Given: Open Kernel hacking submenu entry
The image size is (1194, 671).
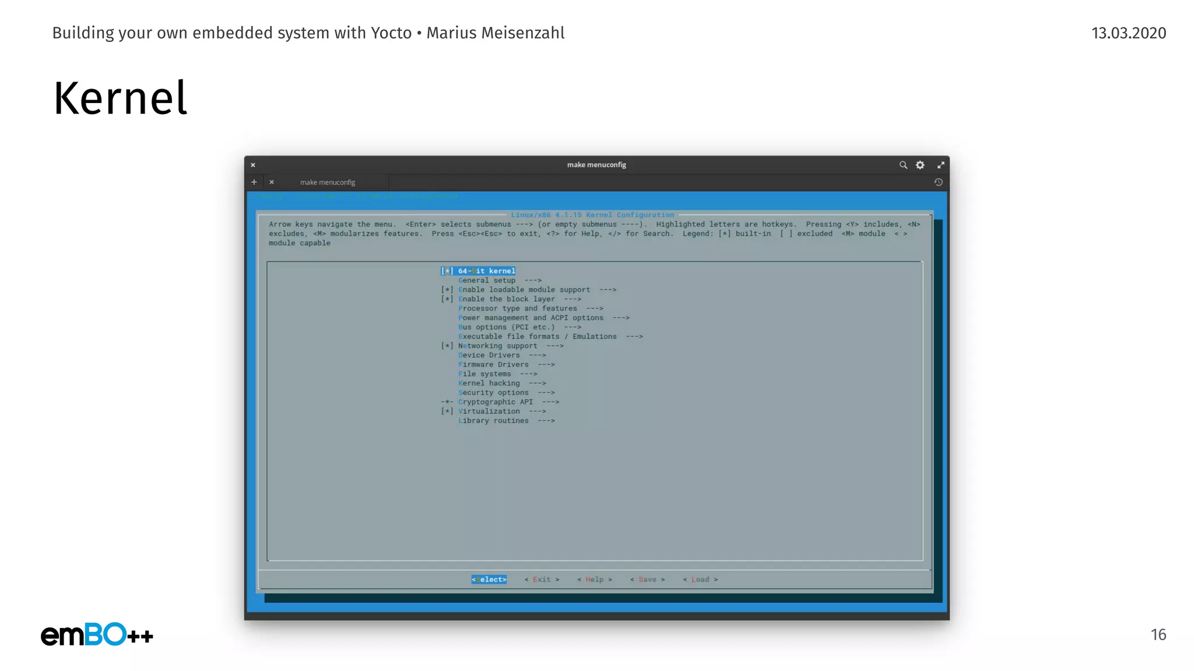Looking at the screenshot, I should click(489, 383).
